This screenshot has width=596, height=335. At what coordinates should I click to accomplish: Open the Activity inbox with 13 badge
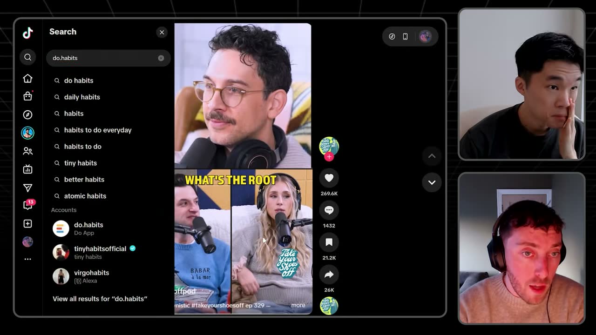point(28,205)
